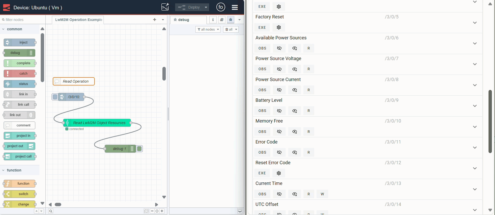The image size is (495, 215).
Task: Toggle Power Source Current observe-settings eye
Action: (295, 90)
